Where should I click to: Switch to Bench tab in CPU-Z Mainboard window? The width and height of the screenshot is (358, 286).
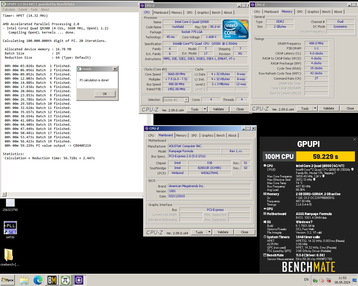[x=221, y=135]
